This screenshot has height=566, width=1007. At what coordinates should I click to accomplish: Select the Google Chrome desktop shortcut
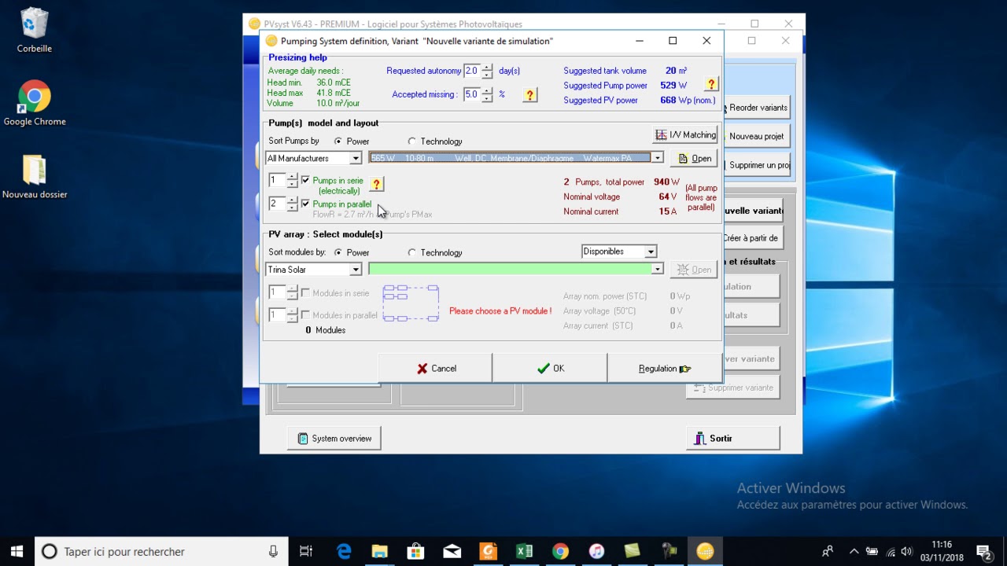pyautogui.click(x=35, y=104)
